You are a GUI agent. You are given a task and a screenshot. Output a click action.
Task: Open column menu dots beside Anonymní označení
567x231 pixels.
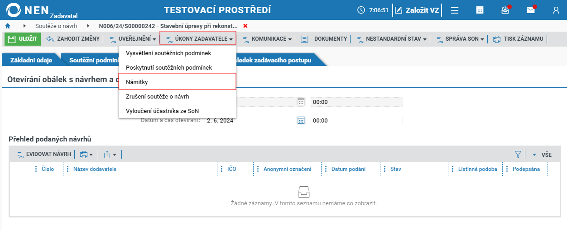(258, 169)
